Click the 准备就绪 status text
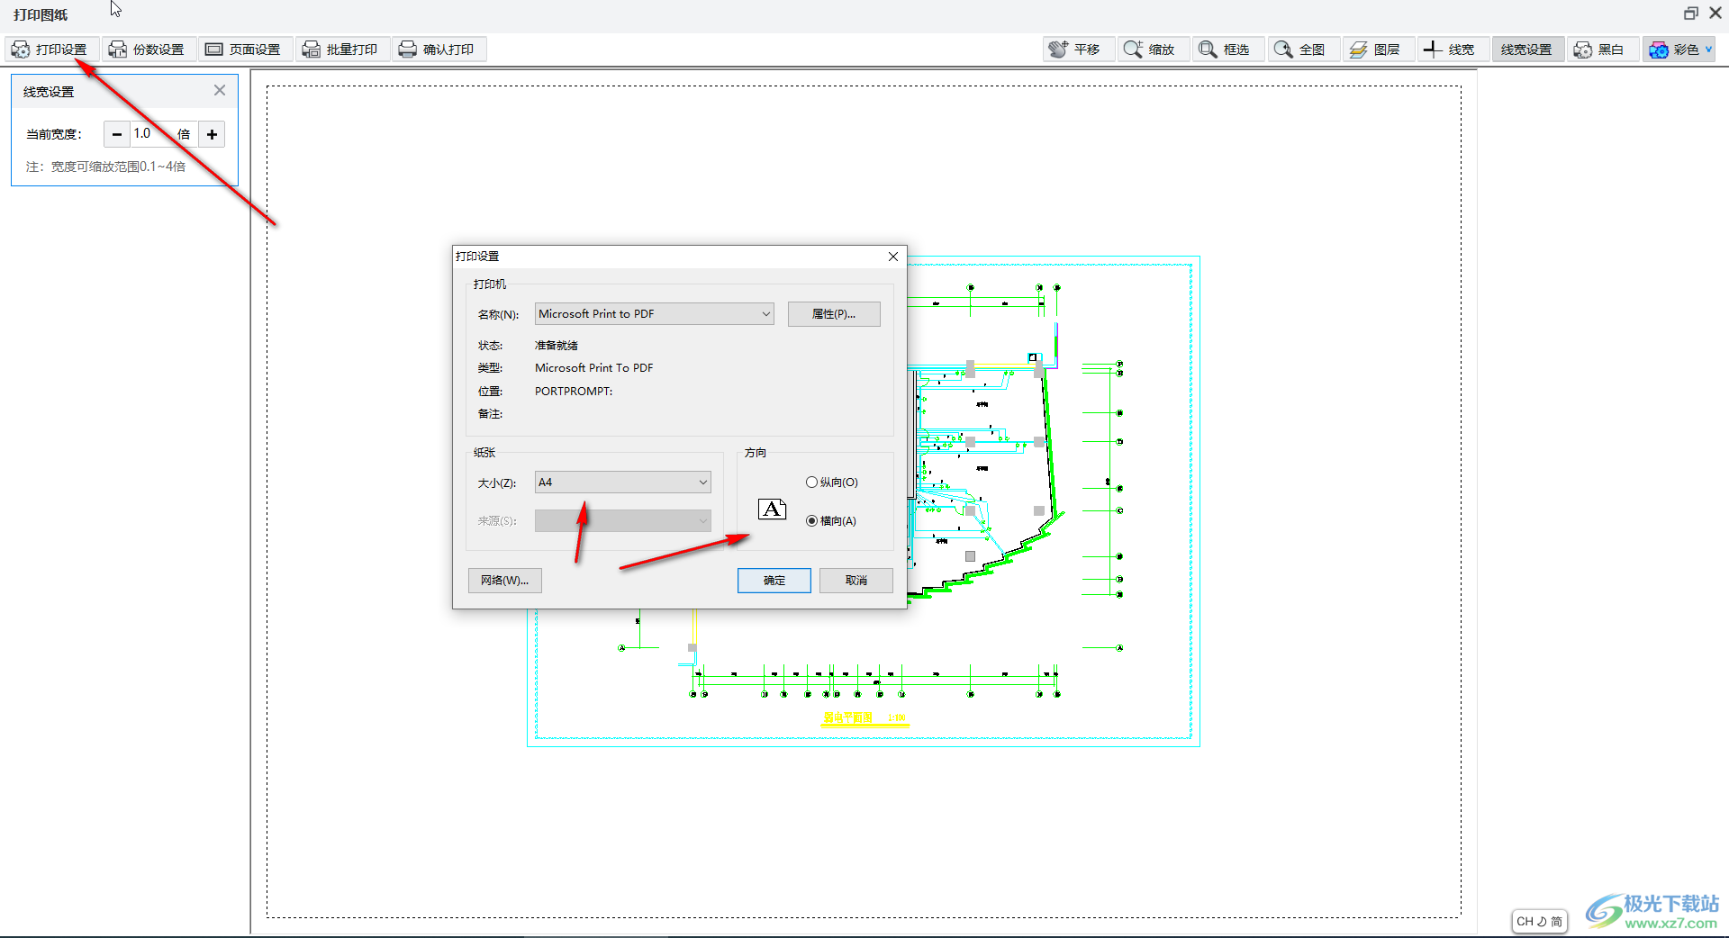Screen dimensions: 1729x938 tap(557, 346)
